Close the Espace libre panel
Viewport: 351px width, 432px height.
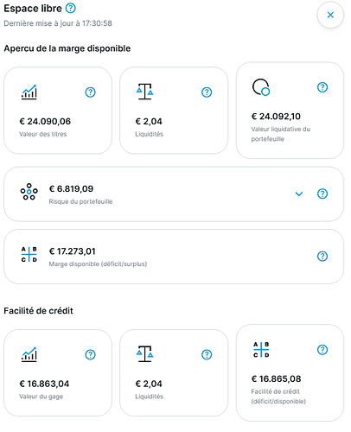pos(330,15)
